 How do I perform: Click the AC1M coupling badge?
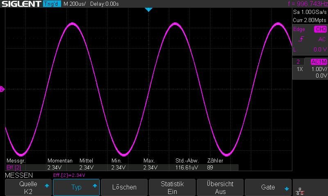pyautogui.click(x=319, y=62)
